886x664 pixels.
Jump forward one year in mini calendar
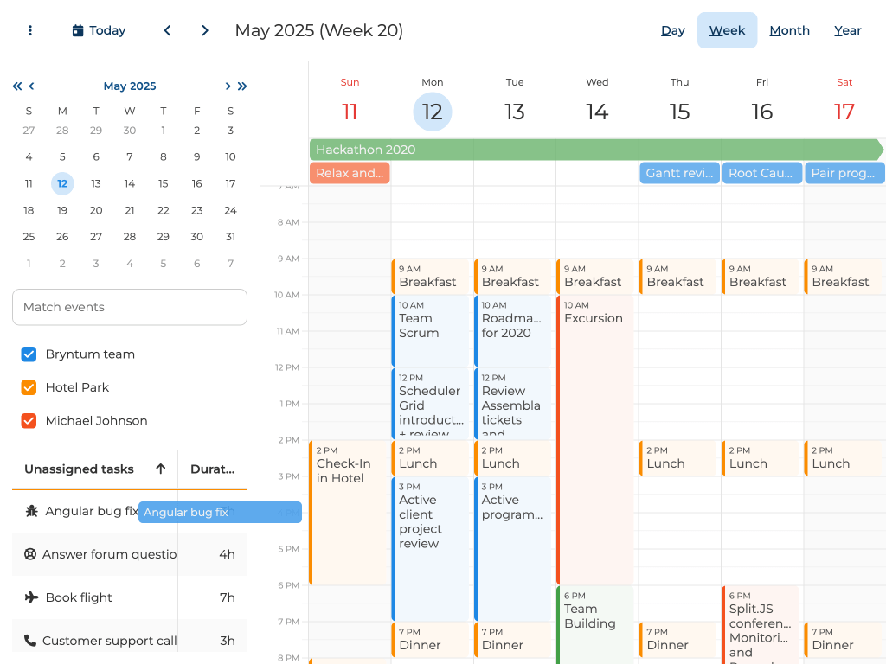[x=242, y=86]
